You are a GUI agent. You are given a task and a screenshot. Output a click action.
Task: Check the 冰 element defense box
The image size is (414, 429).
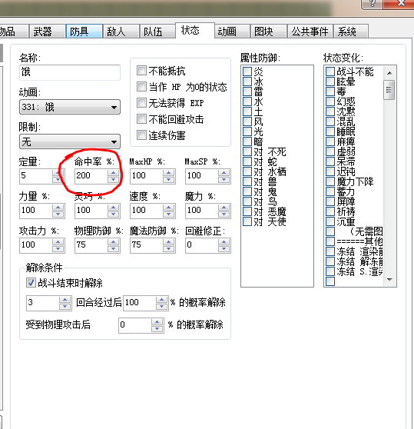(x=247, y=81)
